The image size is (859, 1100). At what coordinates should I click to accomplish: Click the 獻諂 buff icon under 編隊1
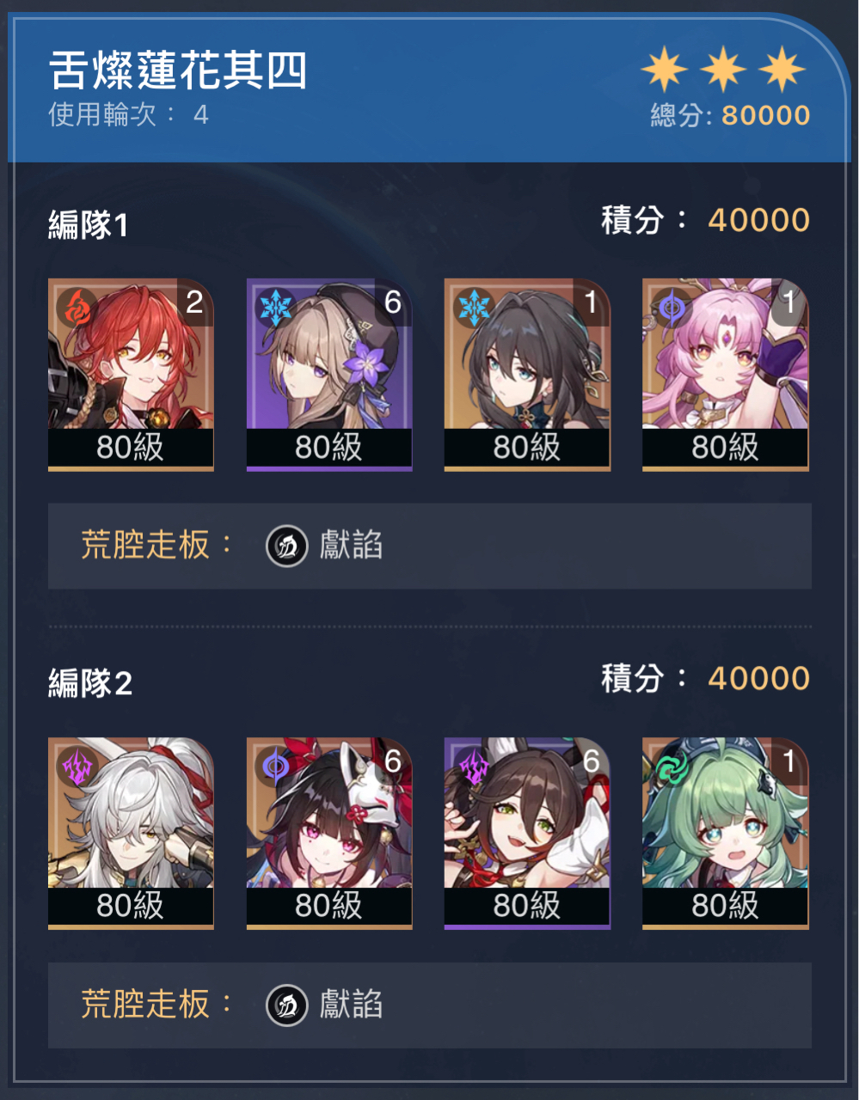pyautogui.click(x=287, y=546)
